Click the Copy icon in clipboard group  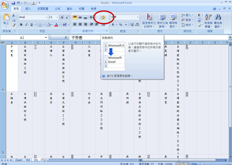[x=14, y=20]
